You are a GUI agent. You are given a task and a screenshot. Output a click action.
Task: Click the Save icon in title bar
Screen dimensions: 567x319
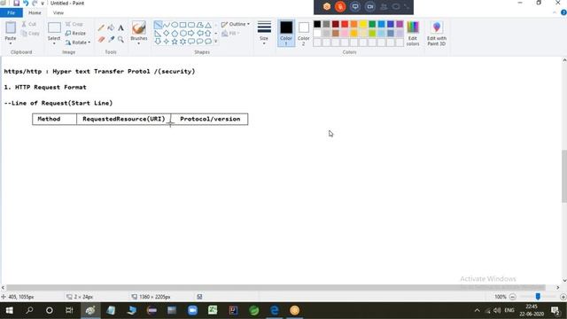coord(16,3)
